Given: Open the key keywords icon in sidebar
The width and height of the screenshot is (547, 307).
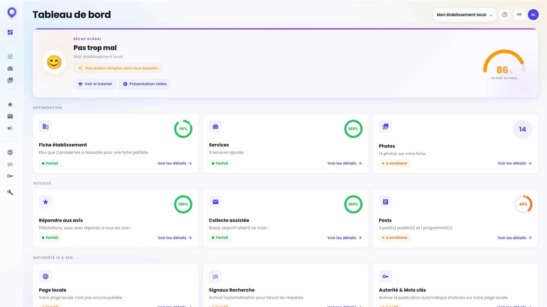Looking at the screenshot, I should click(x=10, y=176).
